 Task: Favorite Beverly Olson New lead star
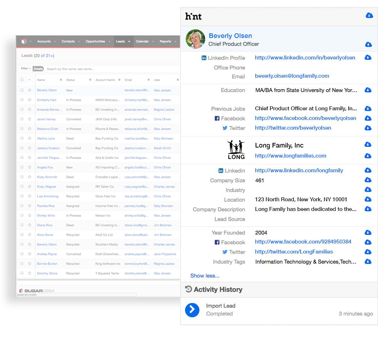tap(29, 90)
